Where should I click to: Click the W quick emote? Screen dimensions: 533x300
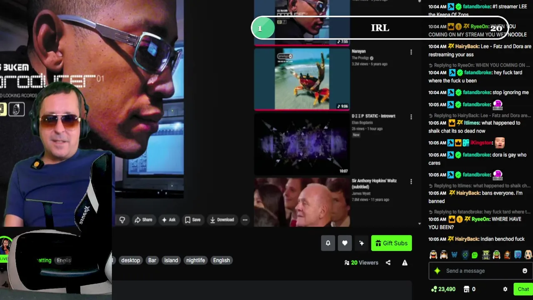[454, 255]
